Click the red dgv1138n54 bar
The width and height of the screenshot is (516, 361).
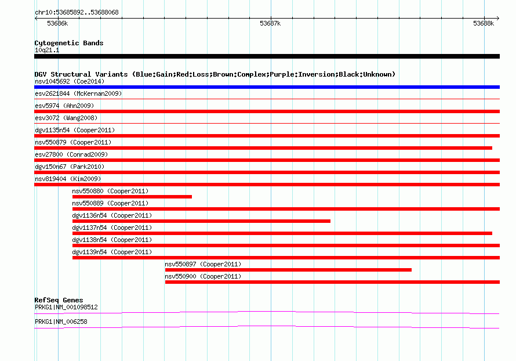click(x=286, y=246)
